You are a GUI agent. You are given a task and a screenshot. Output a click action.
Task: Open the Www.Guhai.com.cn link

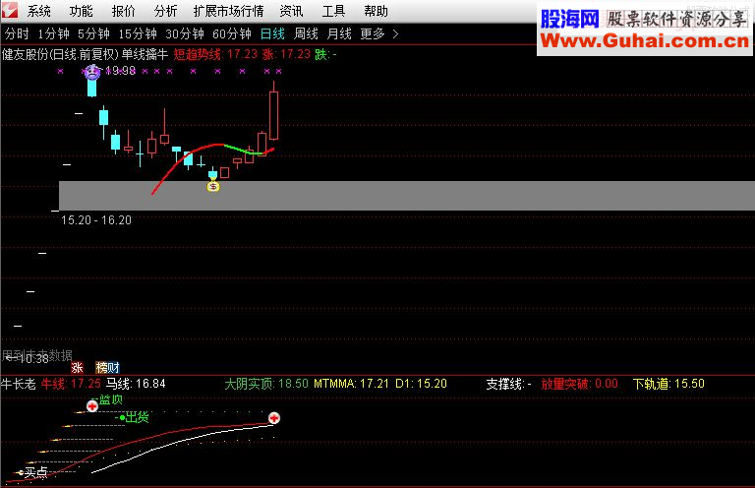(645, 41)
